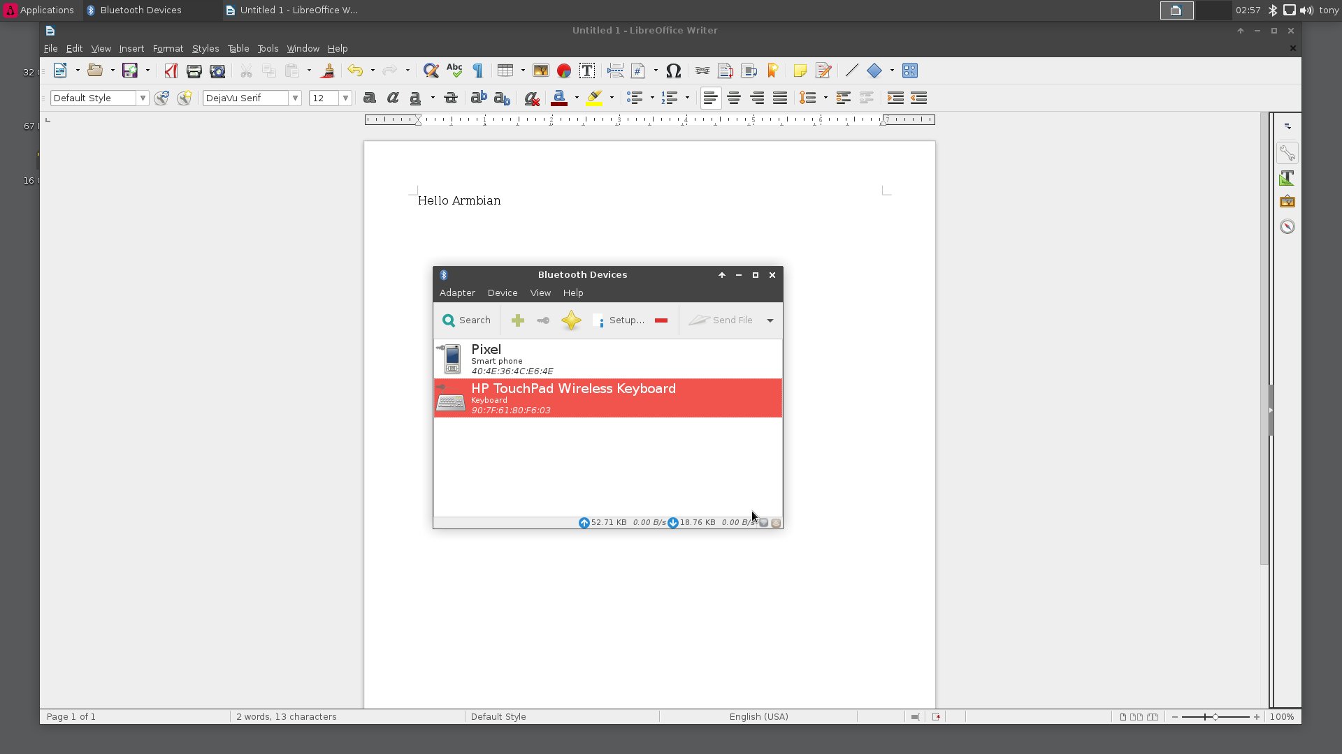
Task: Click the Pair key icon in Bluetooth
Action: coord(543,320)
